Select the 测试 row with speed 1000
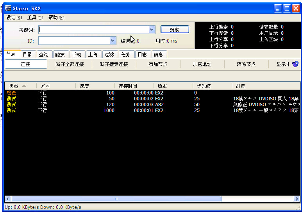The height and width of the screenshot is (212, 302). pyautogui.click(x=152, y=110)
